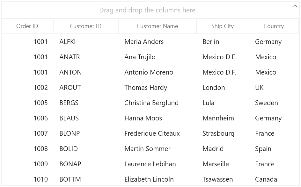Click the Mannheim city cell
The width and height of the screenshot is (301, 187).
click(223, 118)
